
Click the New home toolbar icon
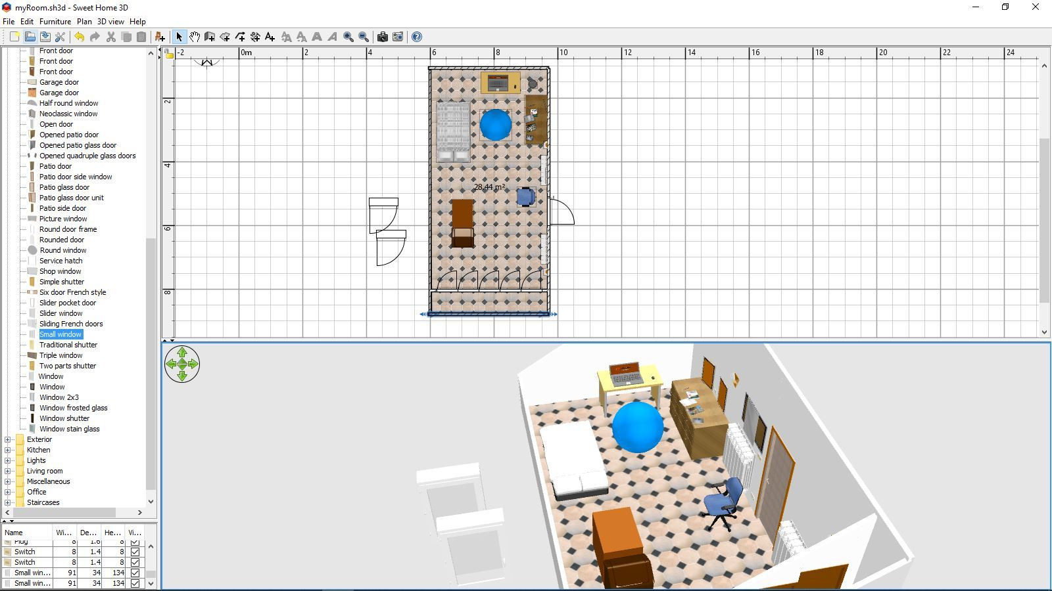[14, 37]
